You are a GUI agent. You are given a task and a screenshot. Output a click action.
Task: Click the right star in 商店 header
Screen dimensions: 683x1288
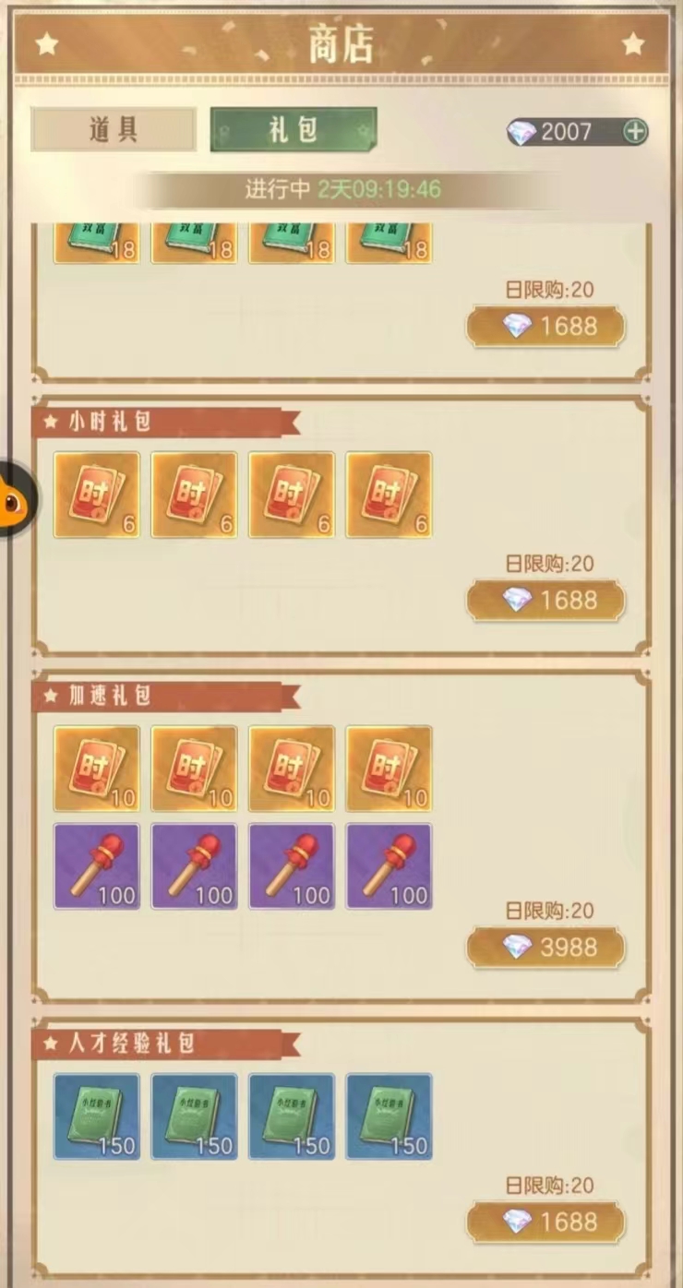pyautogui.click(x=632, y=43)
